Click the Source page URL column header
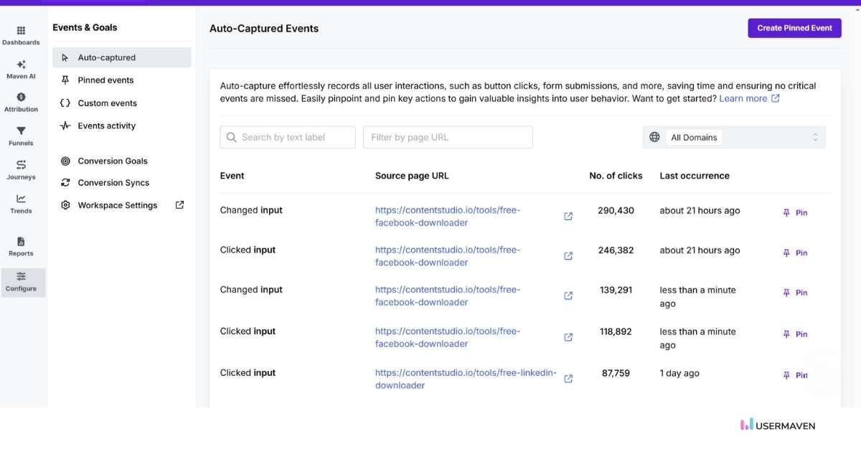Image resolution: width=861 pixels, height=452 pixels. (412, 176)
